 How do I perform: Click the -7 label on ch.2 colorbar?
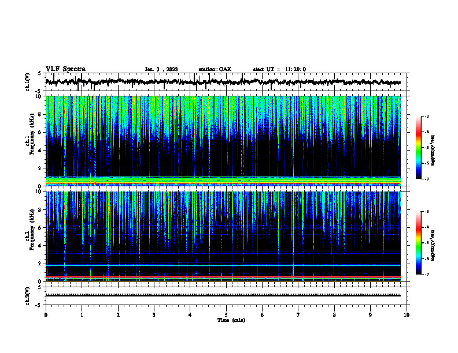click(427, 274)
